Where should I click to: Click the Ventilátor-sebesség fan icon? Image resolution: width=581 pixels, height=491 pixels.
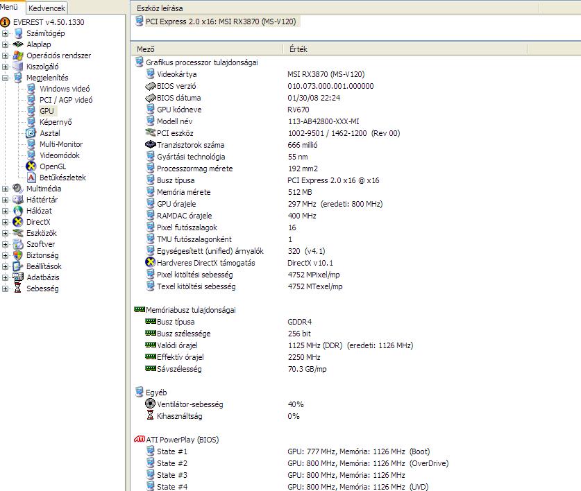click(150, 404)
